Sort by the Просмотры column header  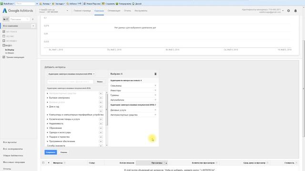157,163
